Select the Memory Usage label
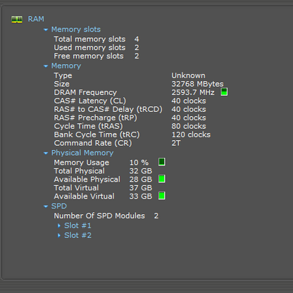Image resolution: width=293 pixels, height=293 pixels. (82, 163)
